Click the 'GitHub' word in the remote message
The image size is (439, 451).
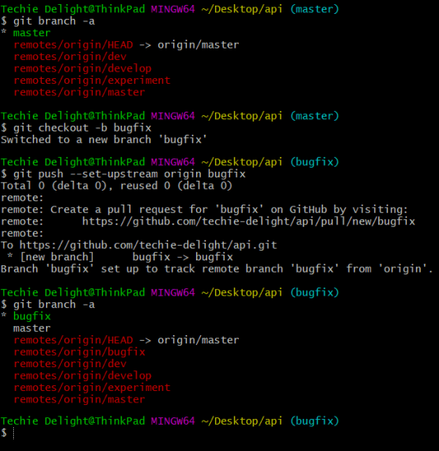pyautogui.click(x=308, y=209)
